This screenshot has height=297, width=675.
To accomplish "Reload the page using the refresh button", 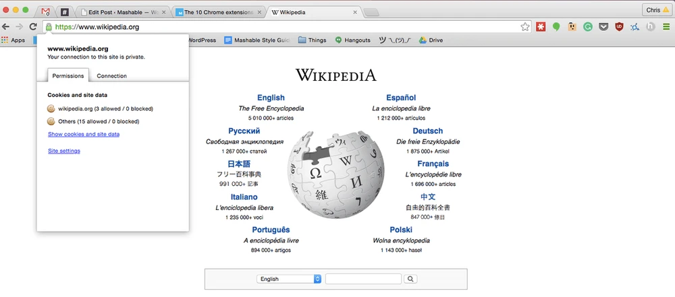I will pyautogui.click(x=33, y=27).
